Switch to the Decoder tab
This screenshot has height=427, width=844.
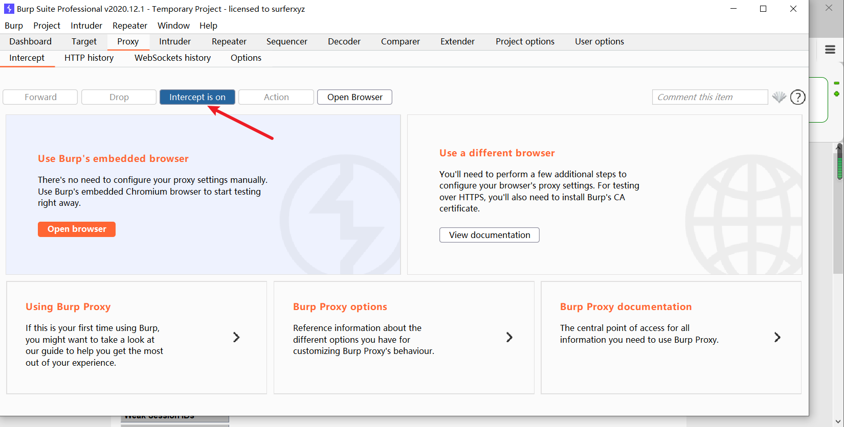(x=344, y=41)
